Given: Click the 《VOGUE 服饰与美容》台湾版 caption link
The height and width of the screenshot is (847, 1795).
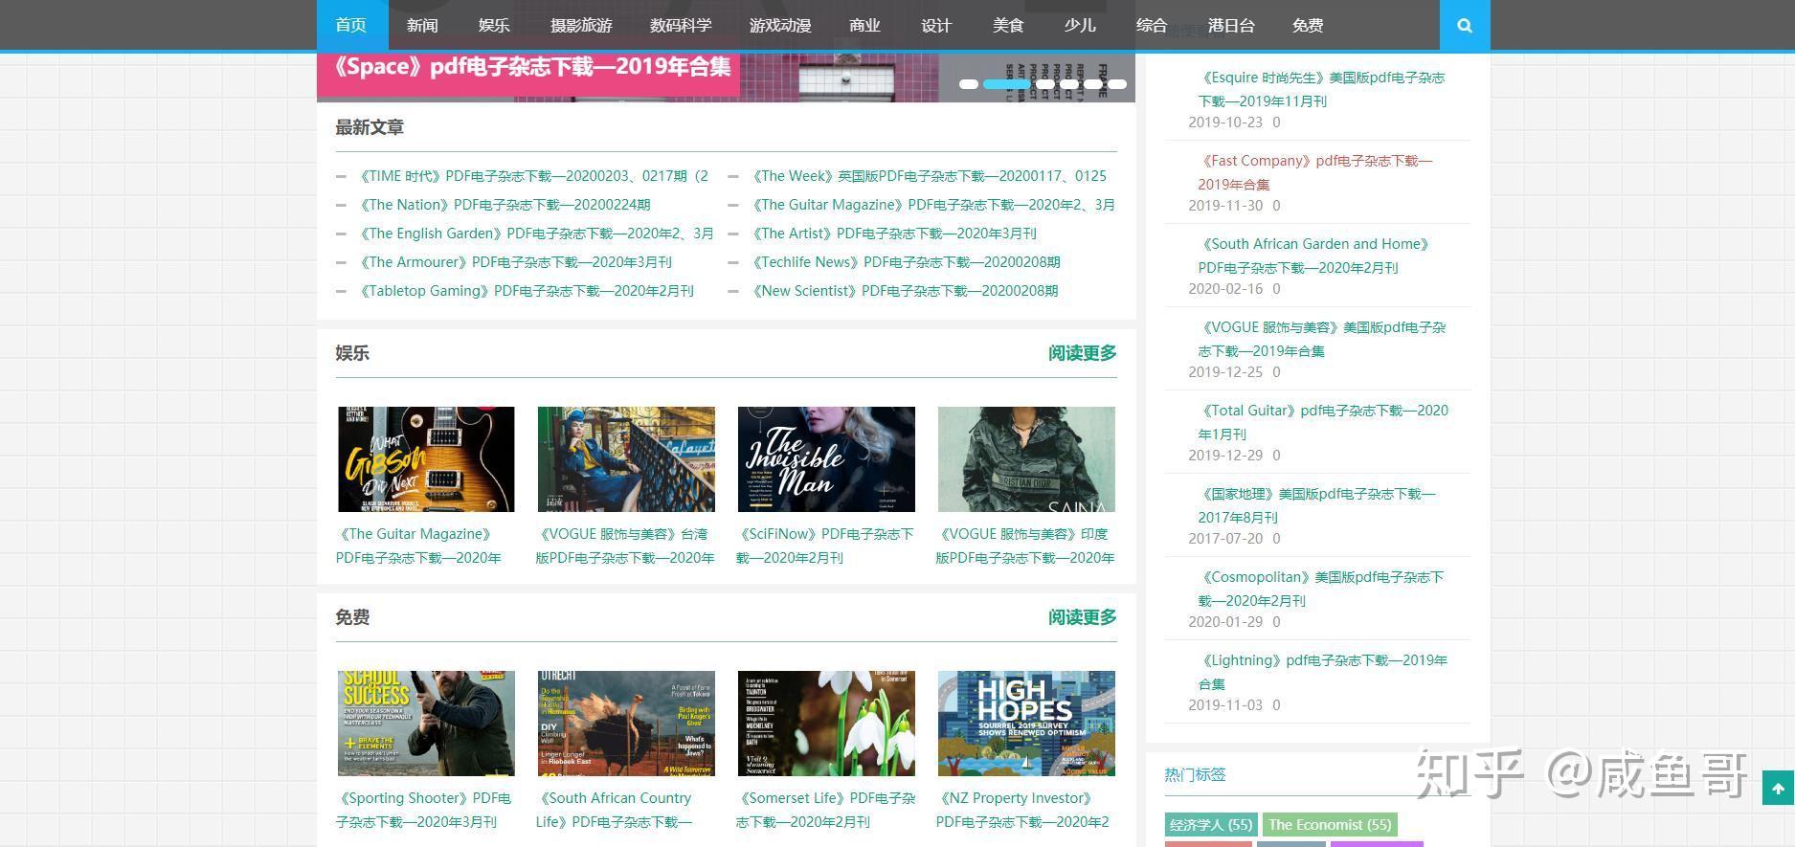Looking at the screenshot, I should tap(625, 546).
